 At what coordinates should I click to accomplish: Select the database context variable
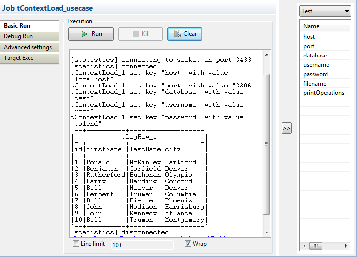(325, 56)
